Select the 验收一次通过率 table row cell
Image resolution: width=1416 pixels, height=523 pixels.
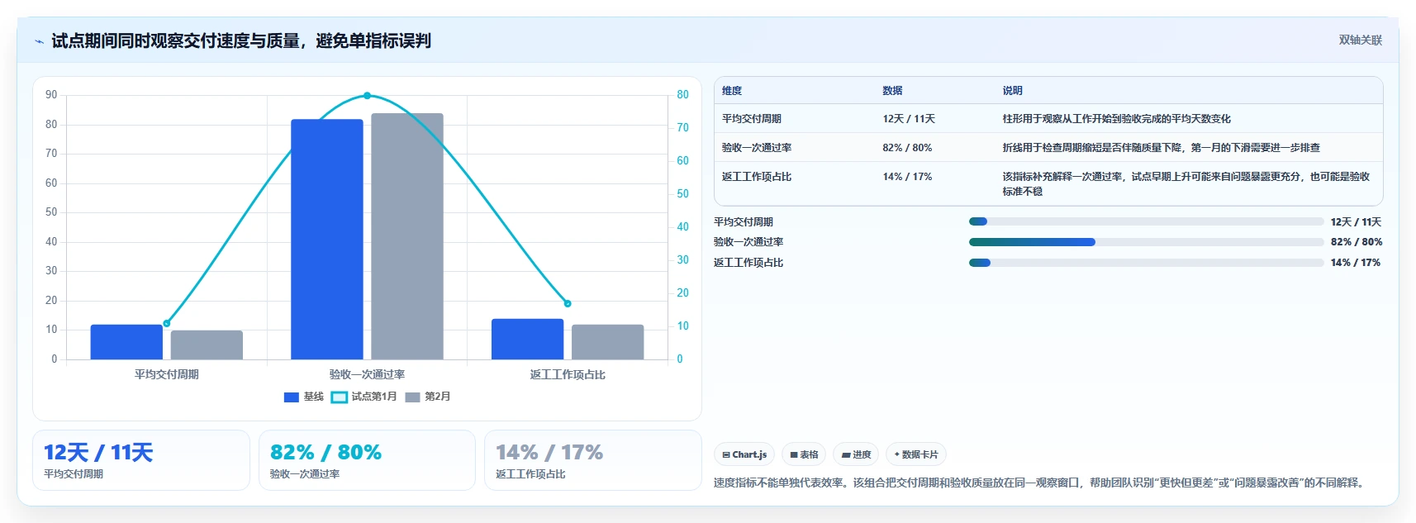pyautogui.click(x=757, y=148)
